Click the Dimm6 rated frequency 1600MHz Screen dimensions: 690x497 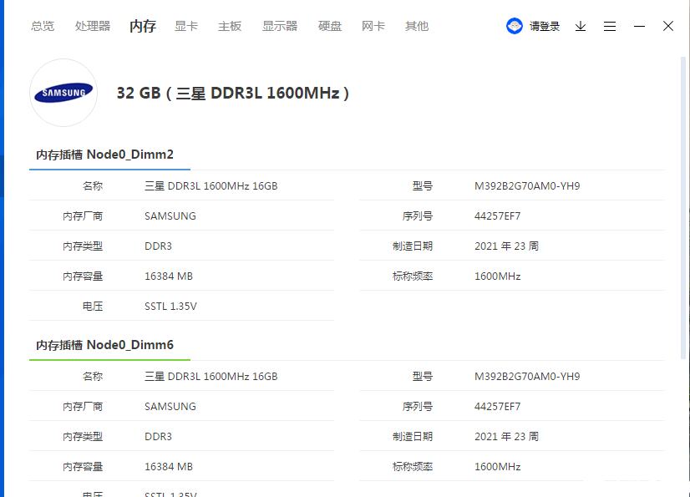[498, 467]
